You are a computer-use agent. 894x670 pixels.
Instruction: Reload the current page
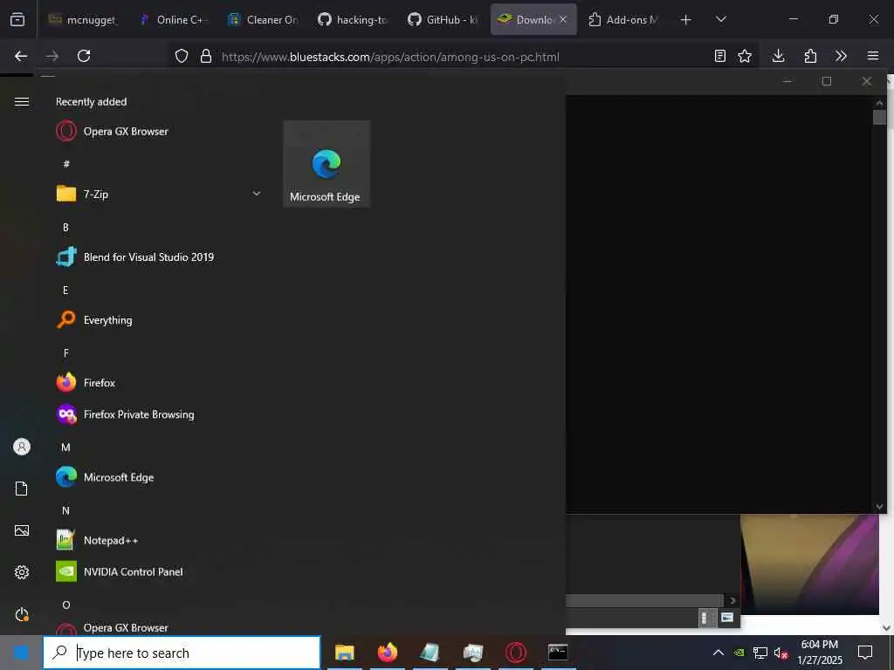[84, 56]
